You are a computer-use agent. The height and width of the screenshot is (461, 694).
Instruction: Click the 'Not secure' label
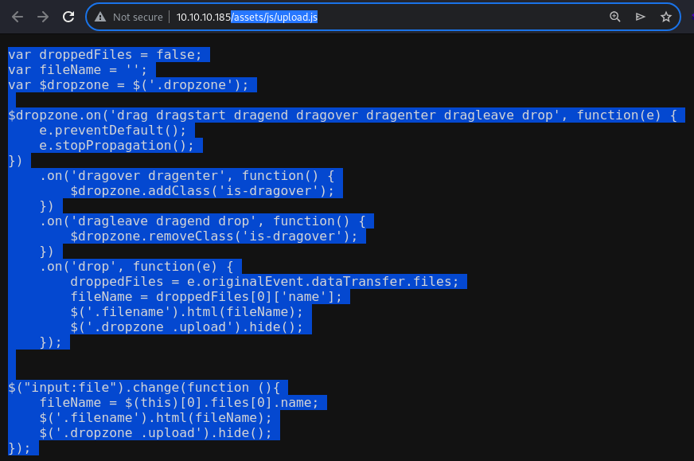[138, 18]
